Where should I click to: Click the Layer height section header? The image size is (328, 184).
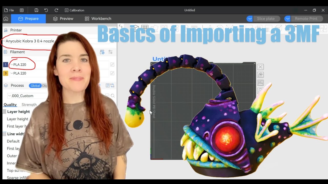coord(18,112)
